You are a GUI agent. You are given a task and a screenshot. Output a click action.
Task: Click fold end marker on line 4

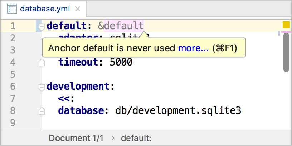pyautogui.click(x=42, y=63)
